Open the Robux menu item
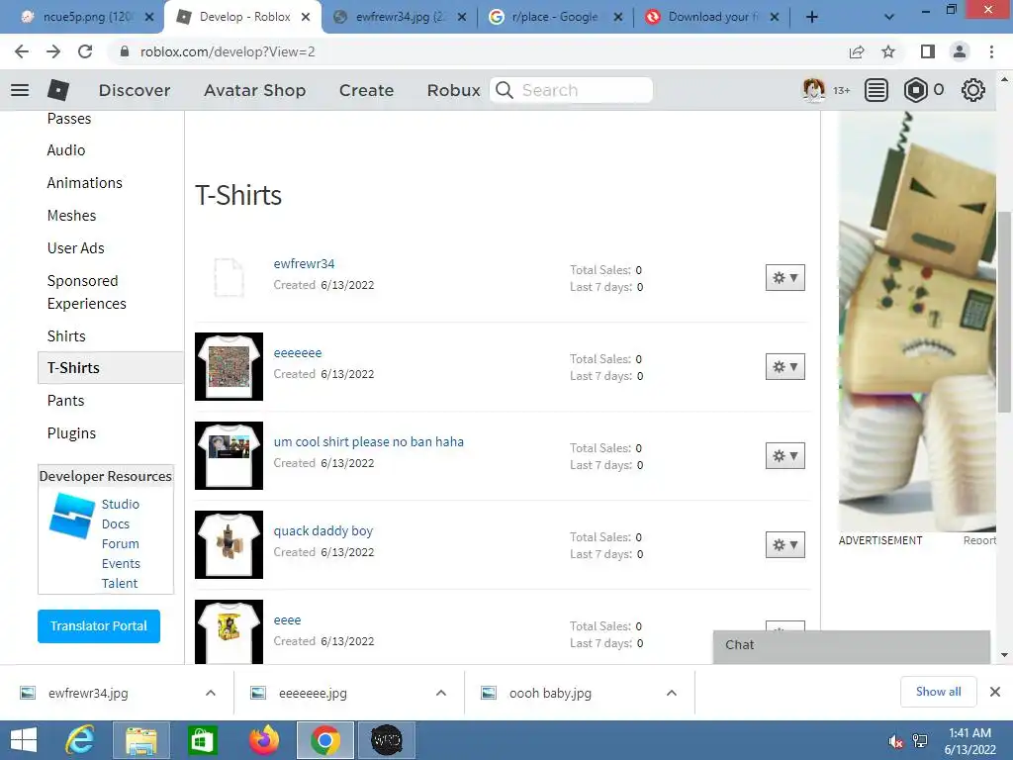 453,90
